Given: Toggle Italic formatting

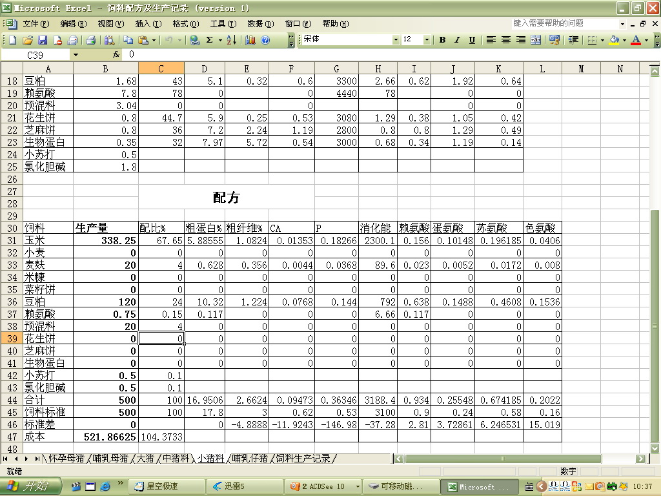Looking at the screenshot, I should [457, 40].
